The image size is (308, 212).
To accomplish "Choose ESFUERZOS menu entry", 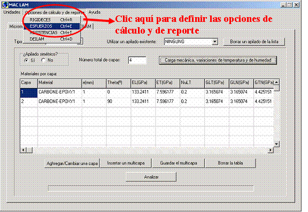I will (x=52, y=26).
